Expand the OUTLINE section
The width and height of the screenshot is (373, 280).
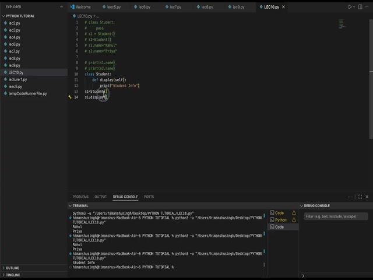[x=12, y=268]
